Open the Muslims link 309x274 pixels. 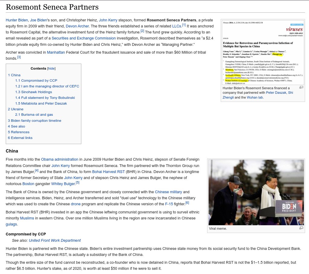pos(27,218)
